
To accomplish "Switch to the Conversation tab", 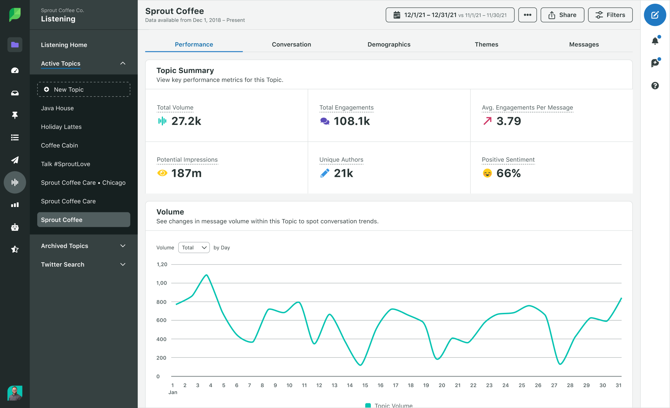I will [291, 44].
